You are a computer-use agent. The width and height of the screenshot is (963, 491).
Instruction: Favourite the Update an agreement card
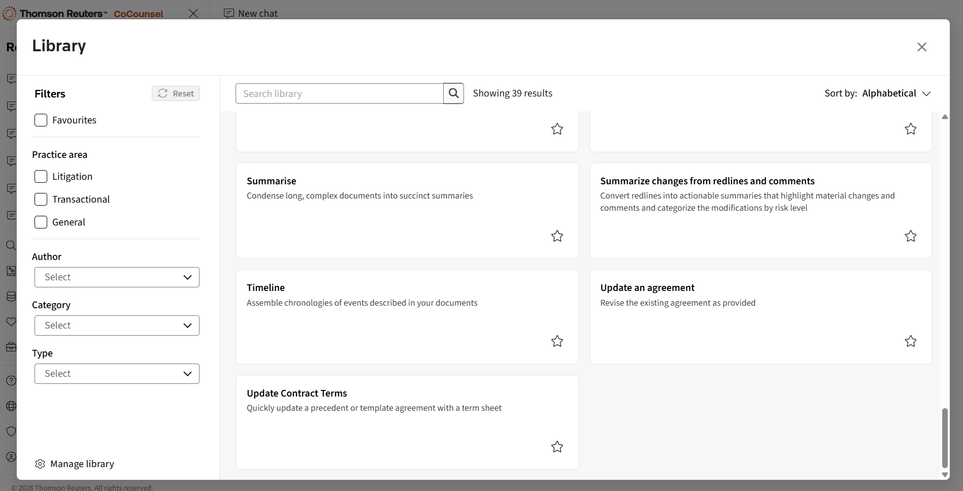pyautogui.click(x=910, y=341)
